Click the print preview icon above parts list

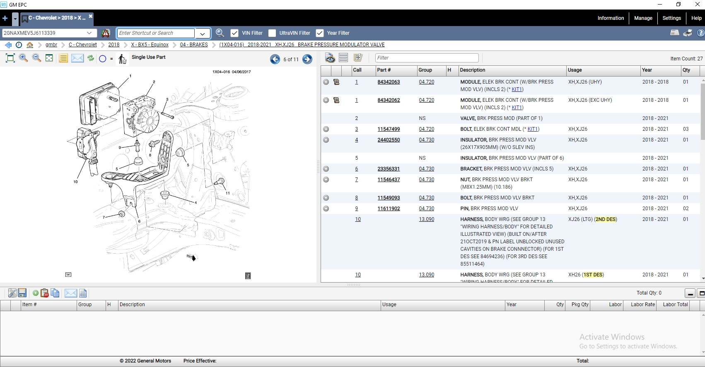(x=330, y=58)
